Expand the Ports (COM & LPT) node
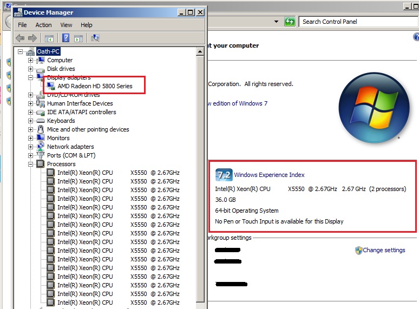This screenshot has height=309, width=419. coord(30,155)
